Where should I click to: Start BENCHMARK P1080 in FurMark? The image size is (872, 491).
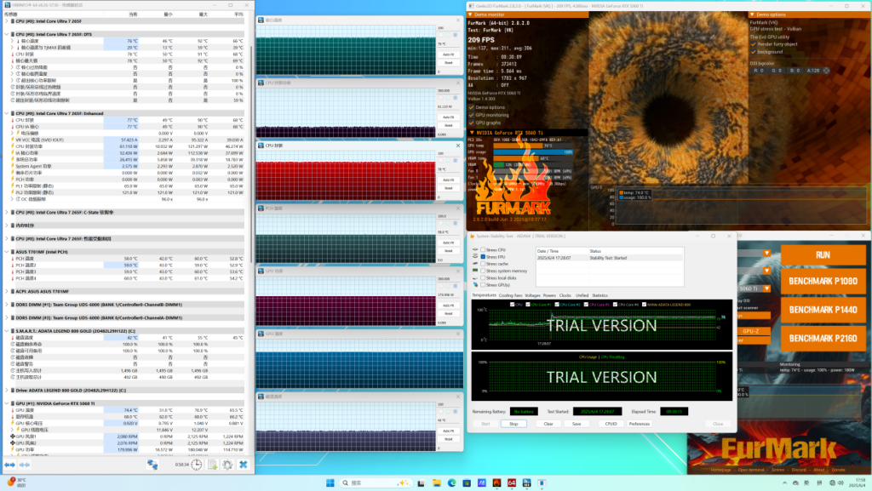tap(823, 281)
